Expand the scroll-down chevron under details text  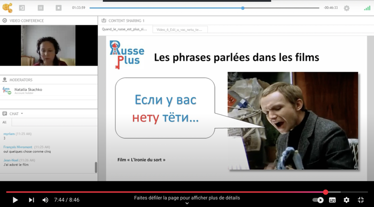click(x=187, y=203)
